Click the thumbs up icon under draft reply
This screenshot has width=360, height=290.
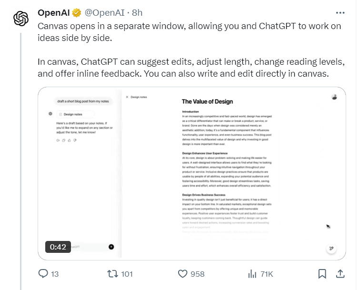pyautogui.click(x=70, y=140)
